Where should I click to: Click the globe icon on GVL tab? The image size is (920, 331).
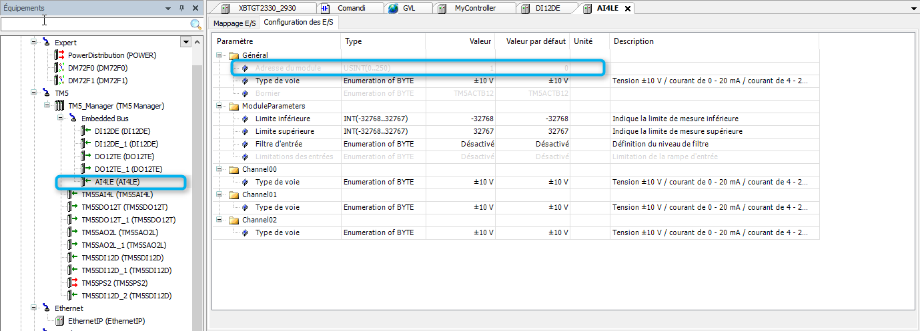393,8
